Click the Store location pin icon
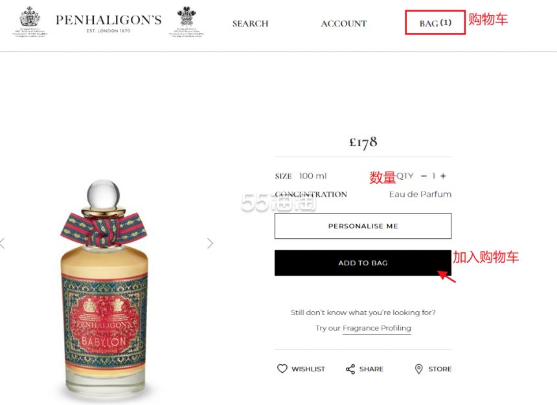 coord(419,369)
